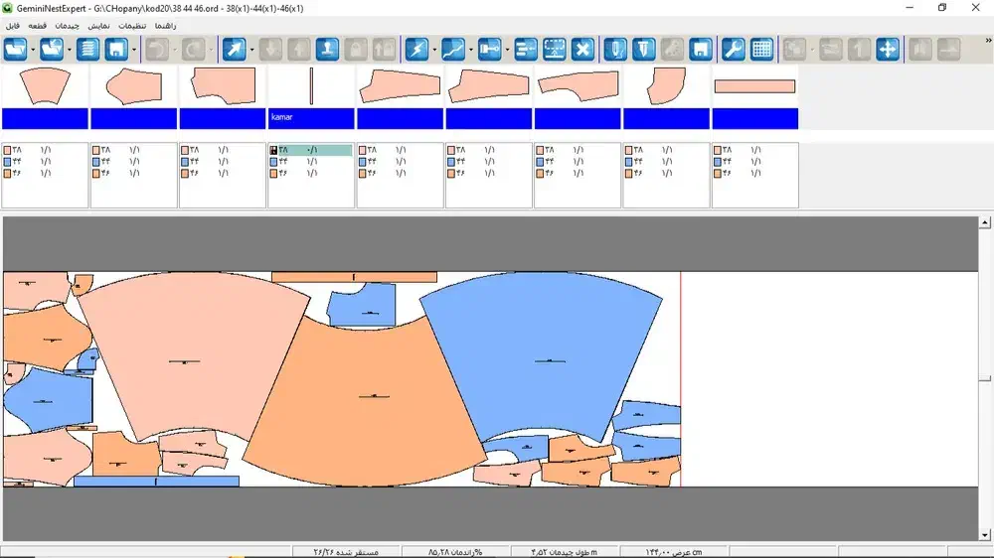This screenshot has height=558, width=994.
Task: Click the white X delete icon
Action: tap(583, 49)
